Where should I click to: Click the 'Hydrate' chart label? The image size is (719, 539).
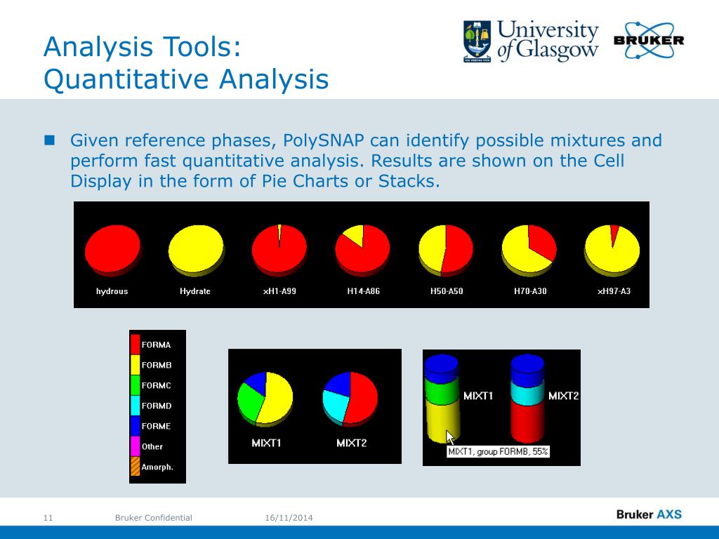pos(195,291)
